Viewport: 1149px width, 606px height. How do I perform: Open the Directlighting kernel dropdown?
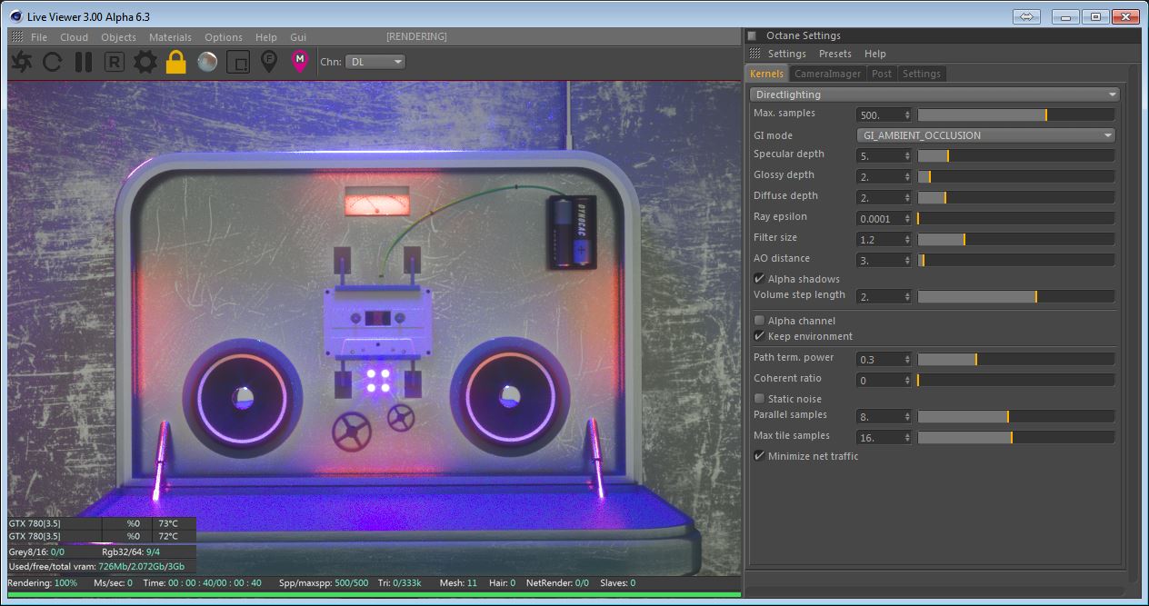(934, 94)
